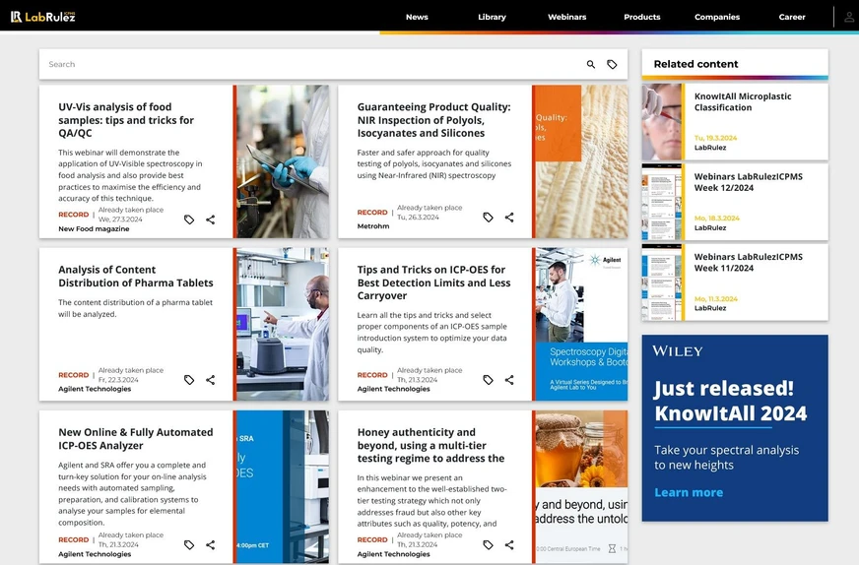The width and height of the screenshot is (859, 565).
Task: Click the tag icon on the Guaranteeing Product Quality card
Action: click(489, 218)
